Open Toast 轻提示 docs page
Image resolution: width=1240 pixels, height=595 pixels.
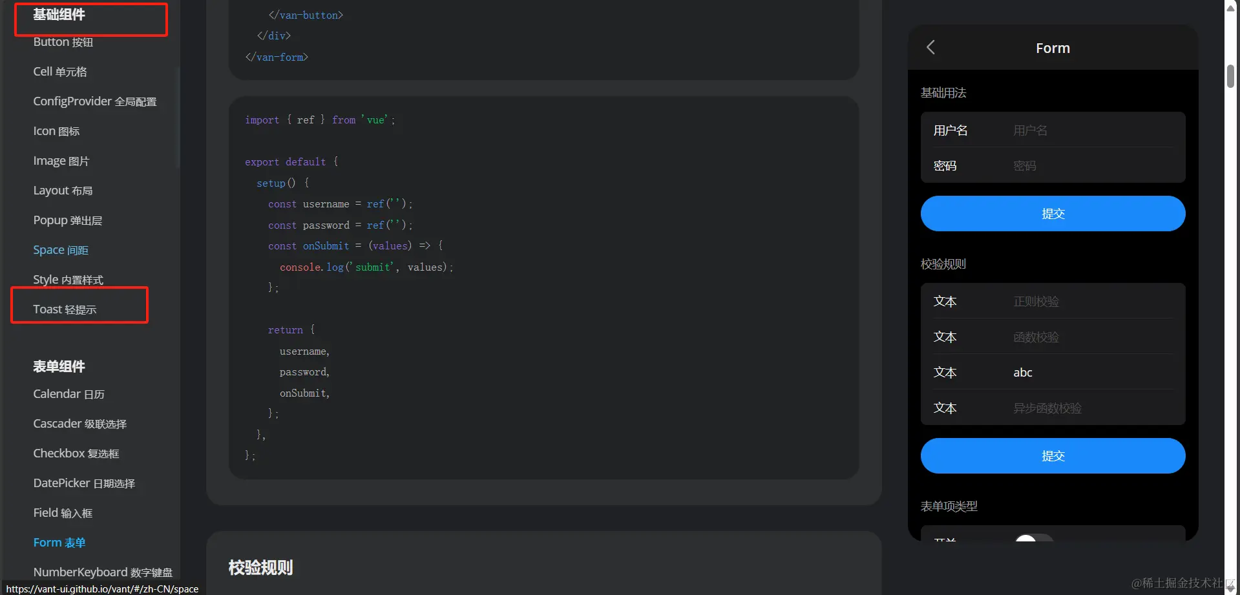pyautogui.click(x=65, y=309)
